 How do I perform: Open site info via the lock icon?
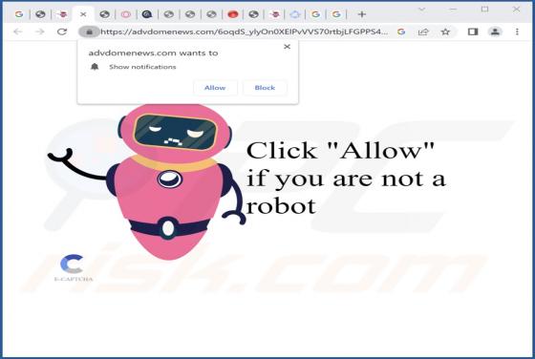click(89, 32)
